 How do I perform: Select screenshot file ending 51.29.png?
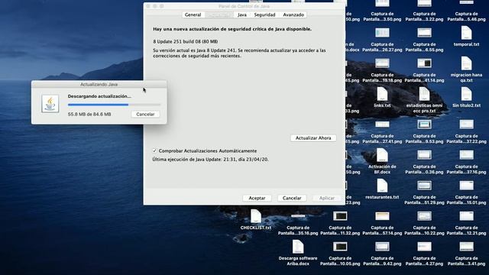tap(424, 186)
